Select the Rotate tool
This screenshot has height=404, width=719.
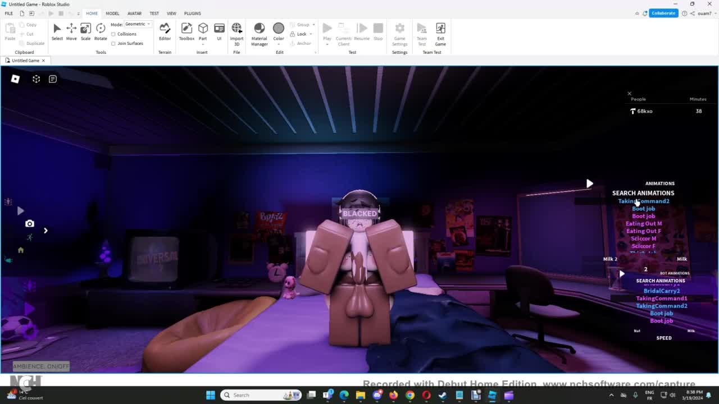pos(101,31)
